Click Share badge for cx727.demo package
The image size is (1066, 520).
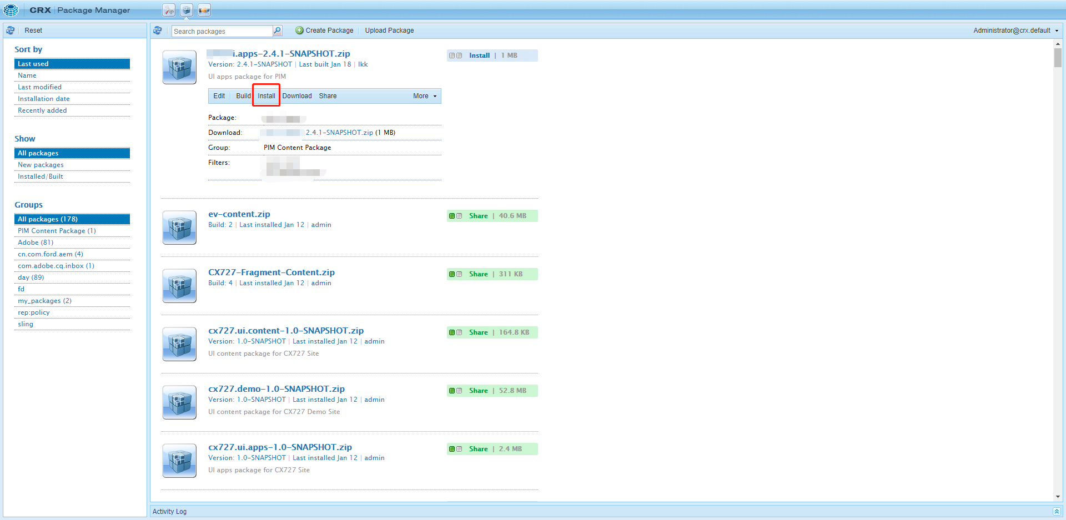coord(478,391)
